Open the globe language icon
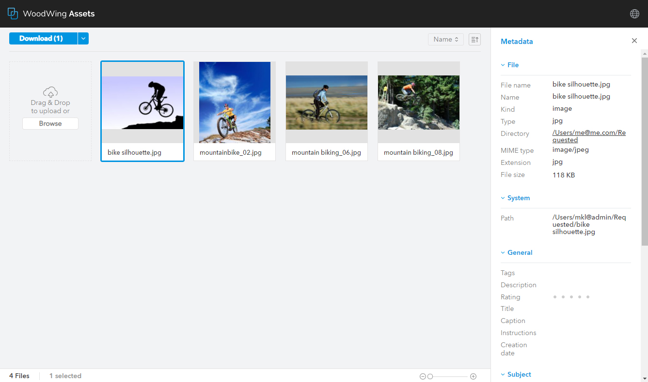The width and height of the screenshot is (648, 382). pyautogui.click(x=634, y=14)
